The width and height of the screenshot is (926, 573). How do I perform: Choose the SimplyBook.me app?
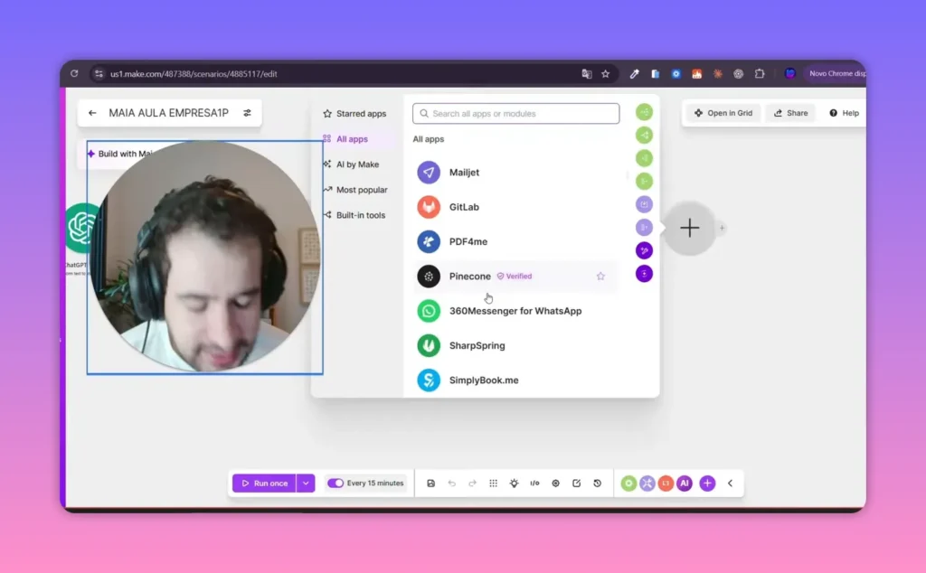(515, 380)
